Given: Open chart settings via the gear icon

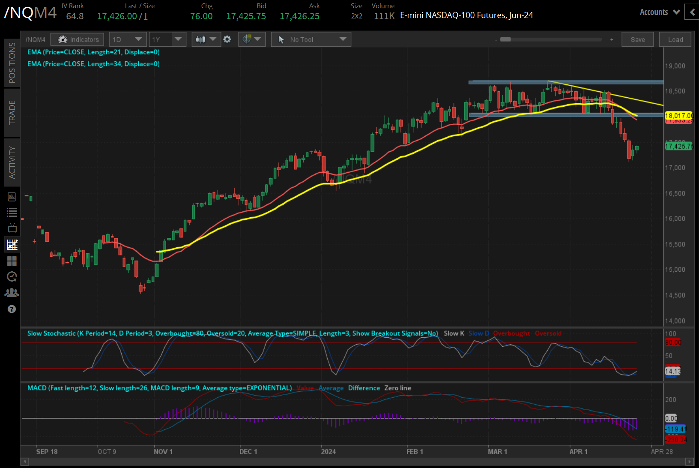Looking at the screenshot, I should 227,39.
